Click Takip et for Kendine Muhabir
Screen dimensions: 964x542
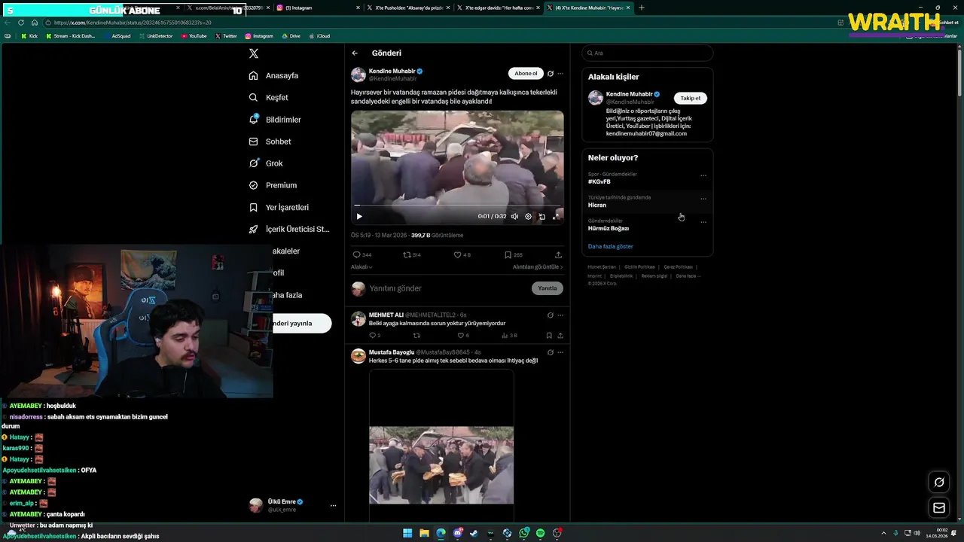point(691,98)
